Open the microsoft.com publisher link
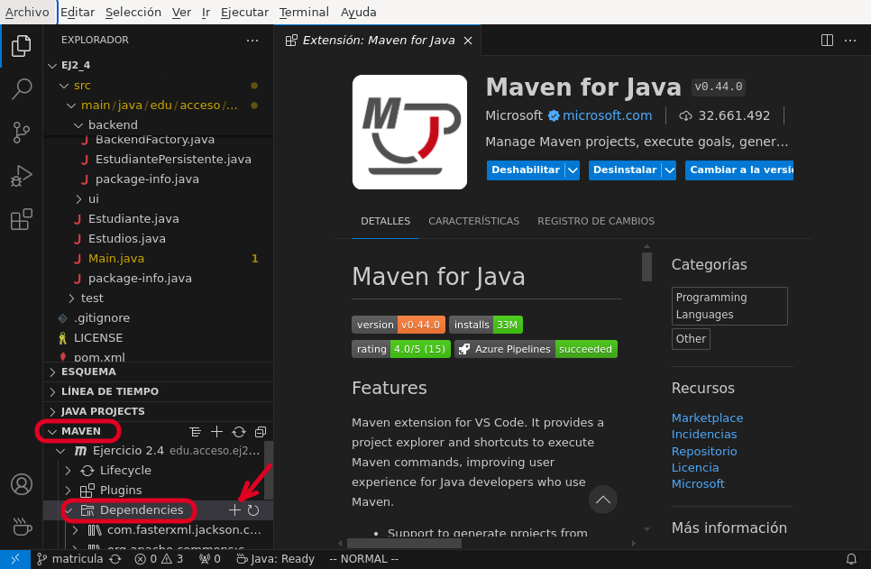Image resolution: width=871 pixels, height=569 pixels. click(607, 115)
